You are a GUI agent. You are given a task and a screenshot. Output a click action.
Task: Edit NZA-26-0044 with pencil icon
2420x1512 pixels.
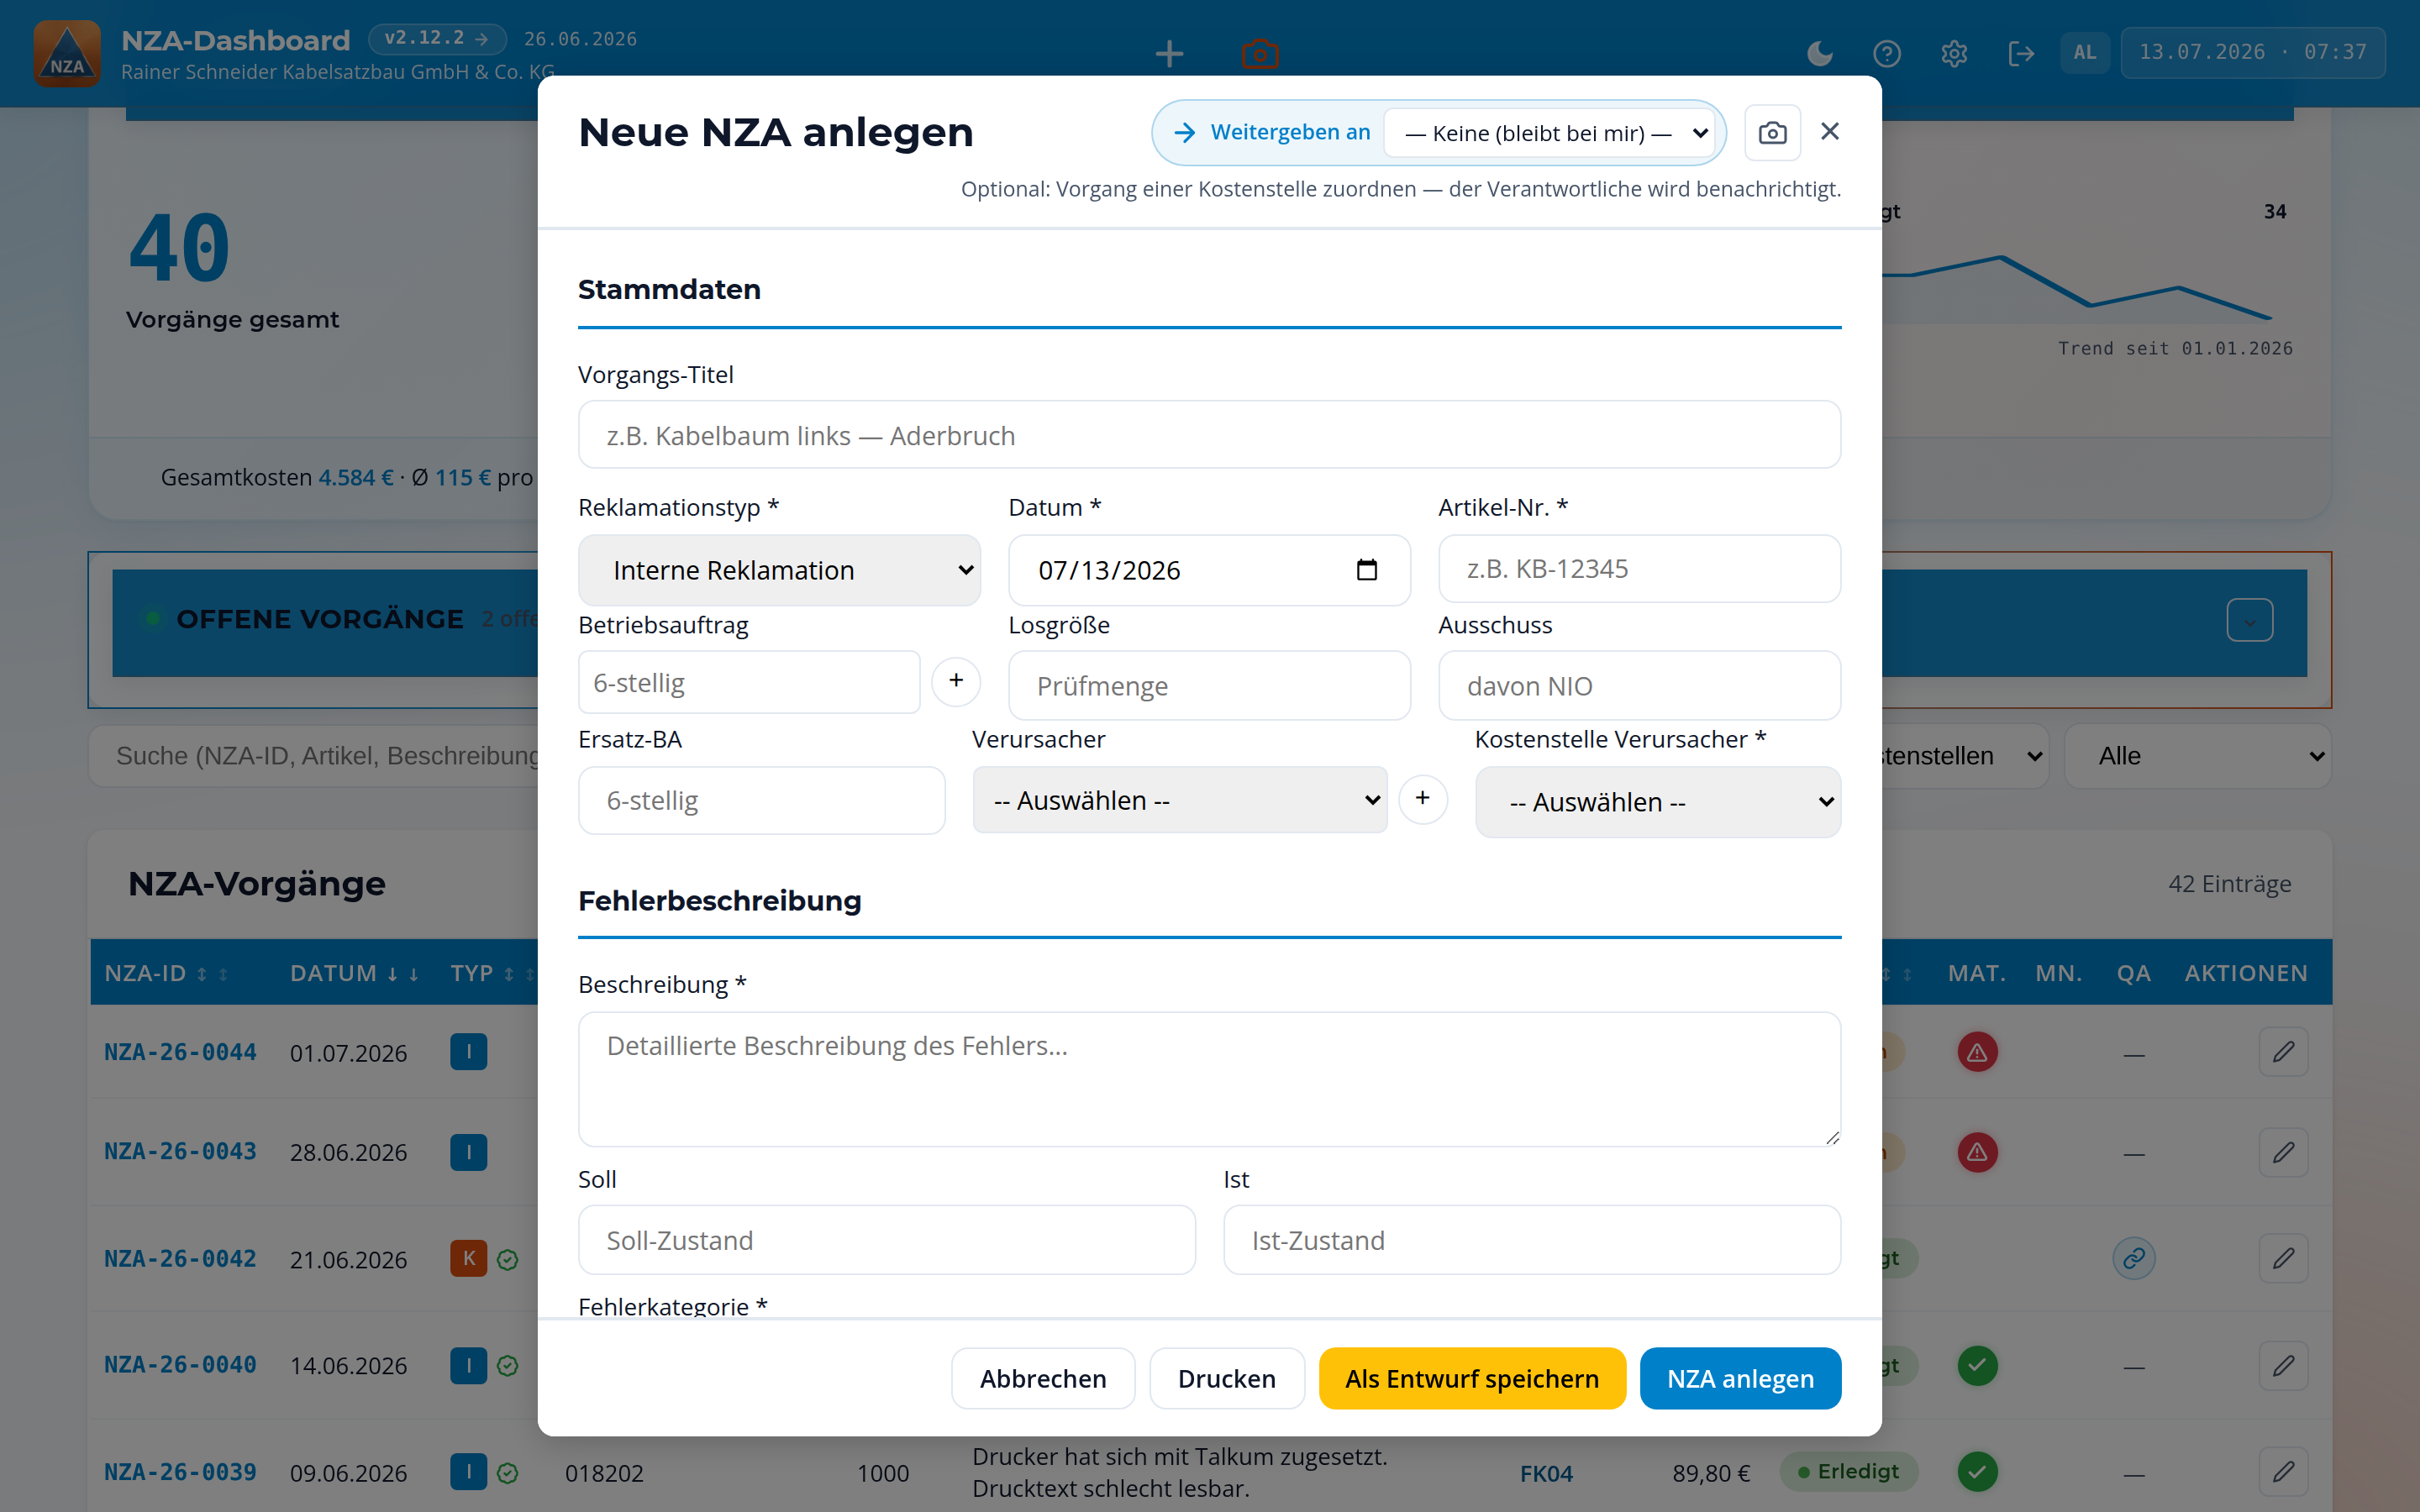point(2283,1052)
